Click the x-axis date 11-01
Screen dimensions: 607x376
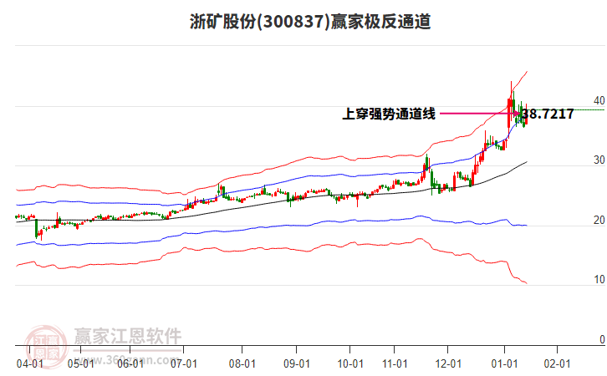pos(395,363)
